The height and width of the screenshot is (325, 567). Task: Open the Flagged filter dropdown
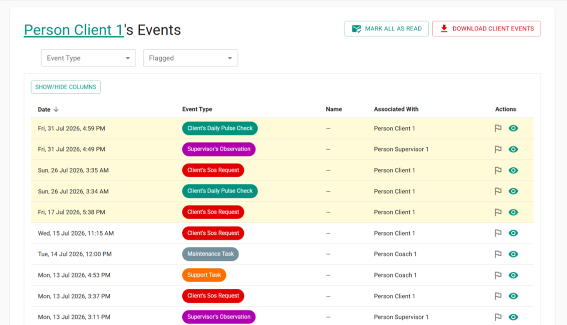click(x=190, y=58)
